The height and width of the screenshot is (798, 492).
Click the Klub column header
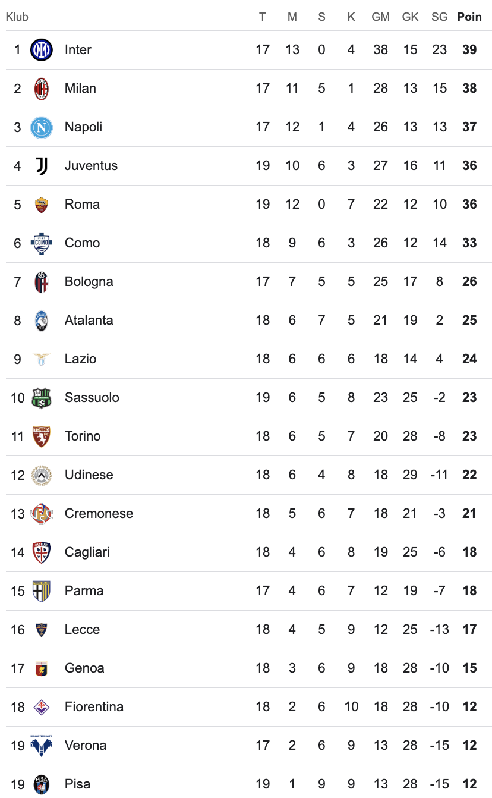click(x=17, y=17)
